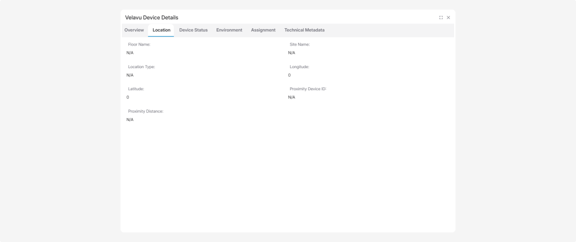Screen dimensions: 576x242
Task: Open the Assignment tab
Action: point(263,30)
